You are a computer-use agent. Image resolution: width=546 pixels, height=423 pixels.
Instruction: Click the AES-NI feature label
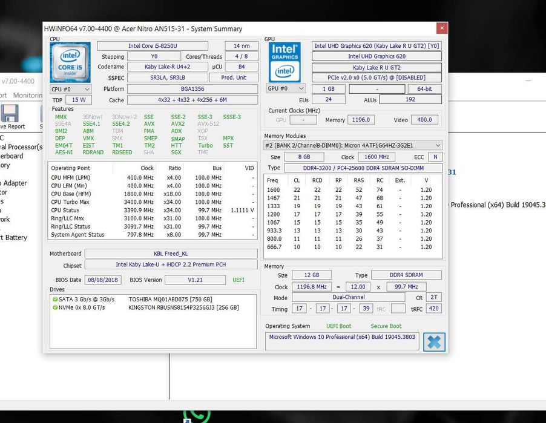point(64,152)
